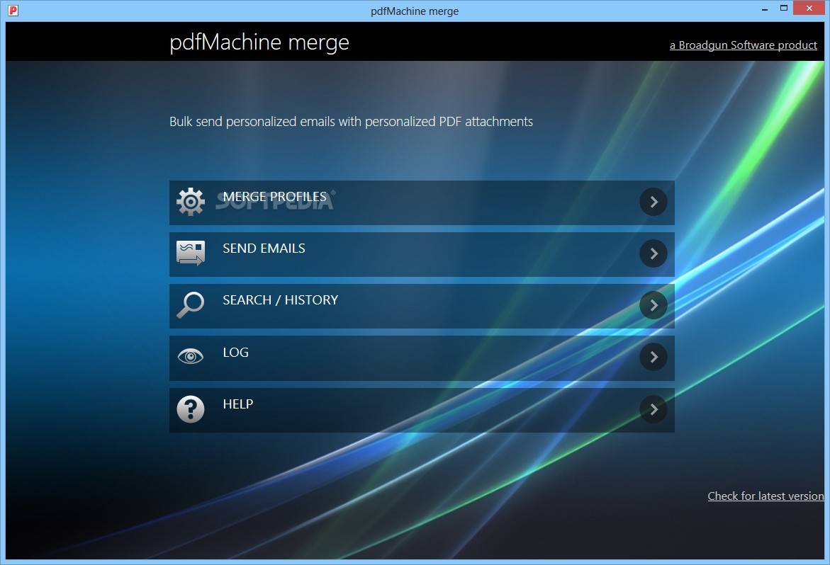Open Log via its chevron arrow
Screen dimensions: 830x565
click(654, 357)
